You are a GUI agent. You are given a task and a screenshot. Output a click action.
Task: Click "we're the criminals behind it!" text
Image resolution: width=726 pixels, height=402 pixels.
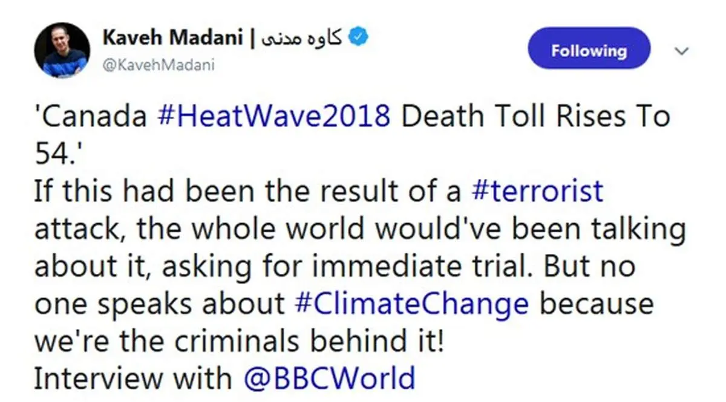coord(240,341)
